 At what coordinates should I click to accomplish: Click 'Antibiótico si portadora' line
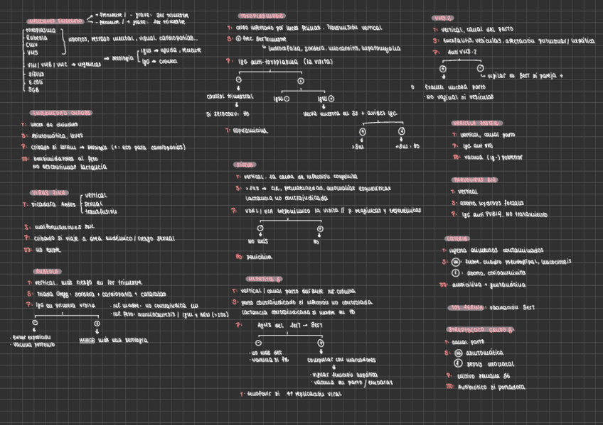click(x=491, y=387)
